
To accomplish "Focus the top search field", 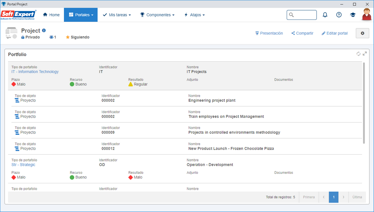I will (x=302, y=15).
